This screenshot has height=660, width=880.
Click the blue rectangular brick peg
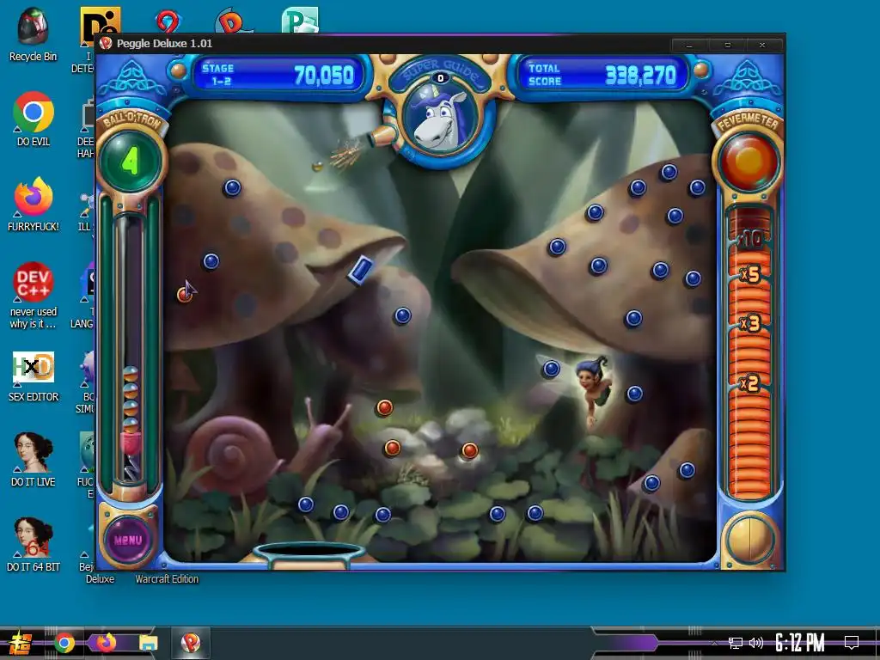(360, 270)
